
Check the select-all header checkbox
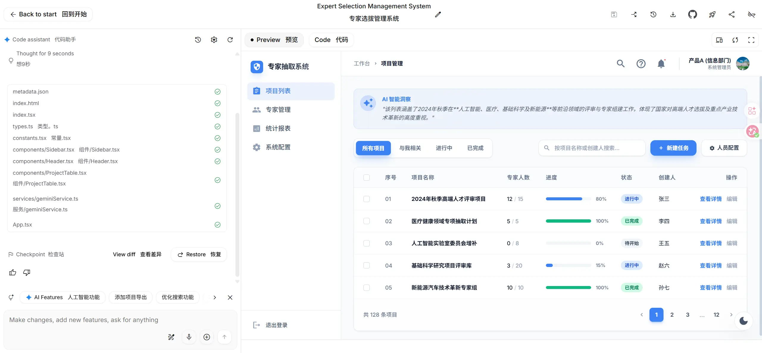point(366,177)
